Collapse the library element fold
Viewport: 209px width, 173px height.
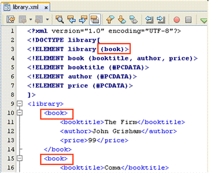point(20,104)
